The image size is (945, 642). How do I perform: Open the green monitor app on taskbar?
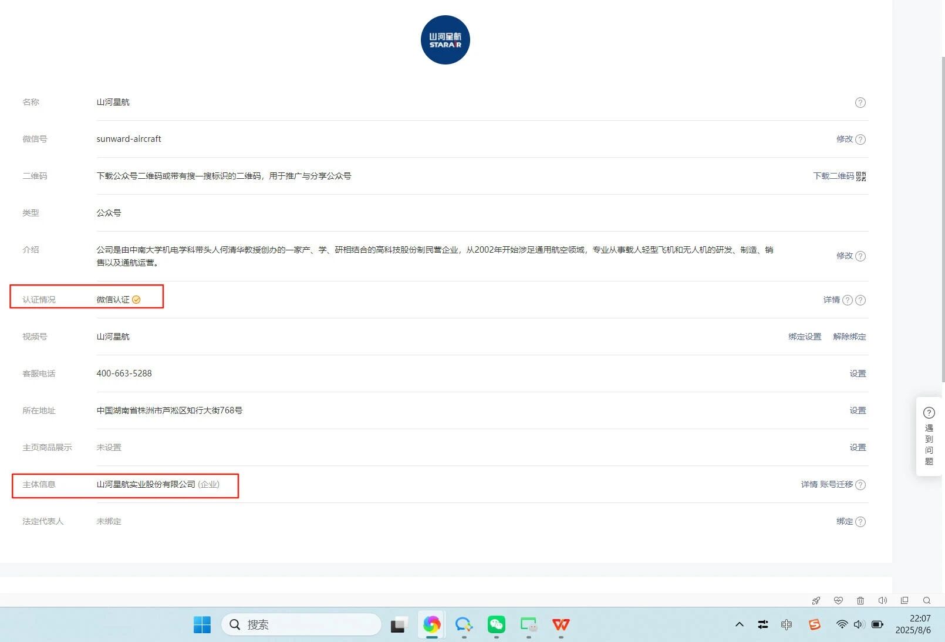[528, 624]
